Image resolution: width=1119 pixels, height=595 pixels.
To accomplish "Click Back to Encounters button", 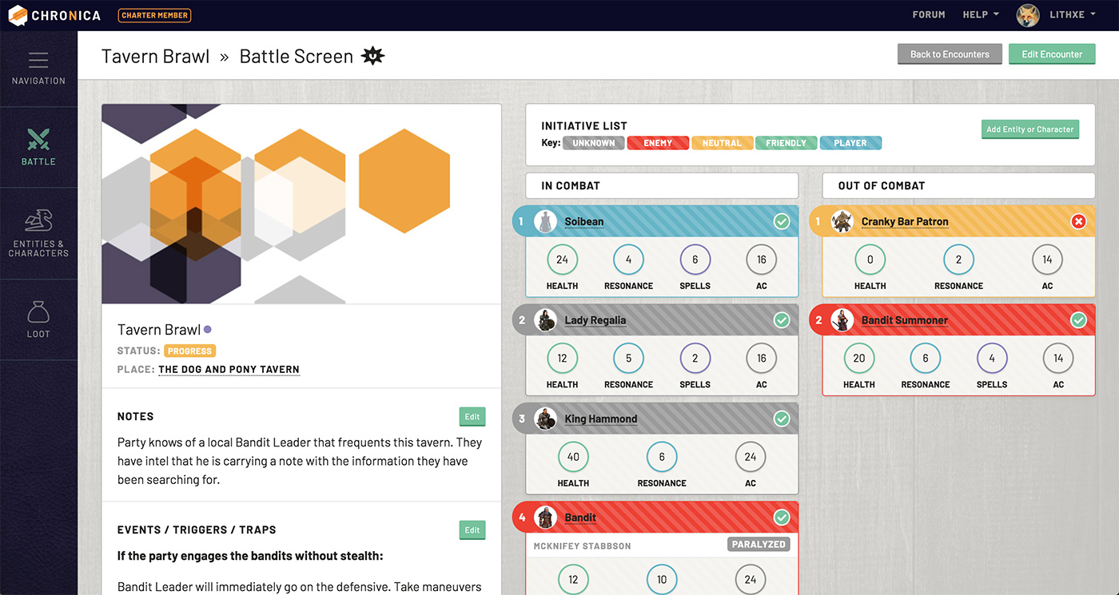I will [x=950, y=54].
